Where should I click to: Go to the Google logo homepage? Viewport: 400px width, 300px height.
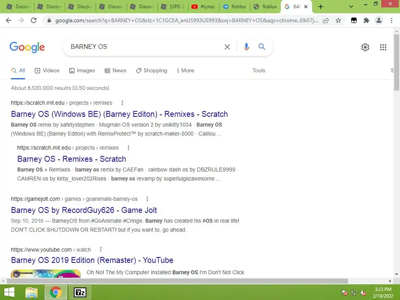[x=27, y=47]
